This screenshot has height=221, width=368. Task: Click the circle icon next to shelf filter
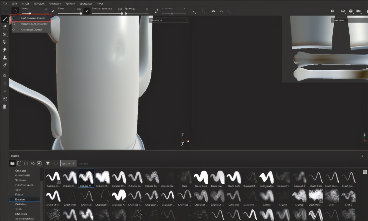click(56, 163)
